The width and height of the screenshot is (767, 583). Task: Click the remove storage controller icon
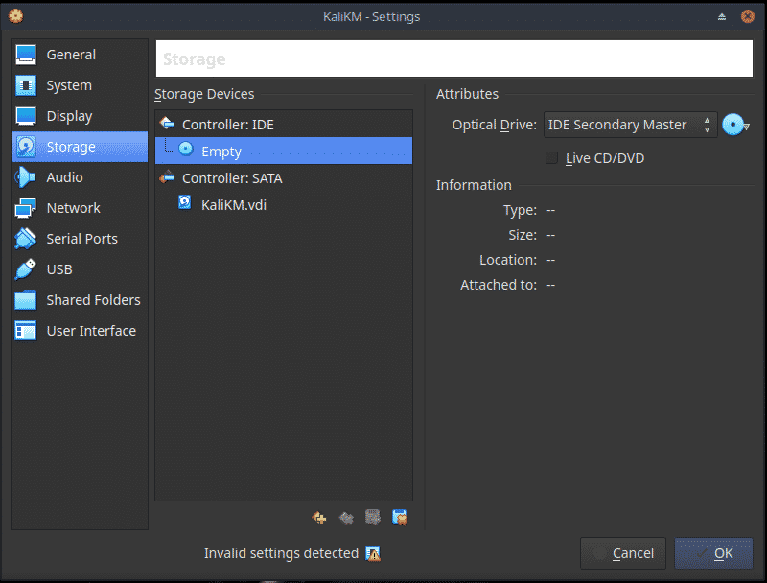(347, 518)
